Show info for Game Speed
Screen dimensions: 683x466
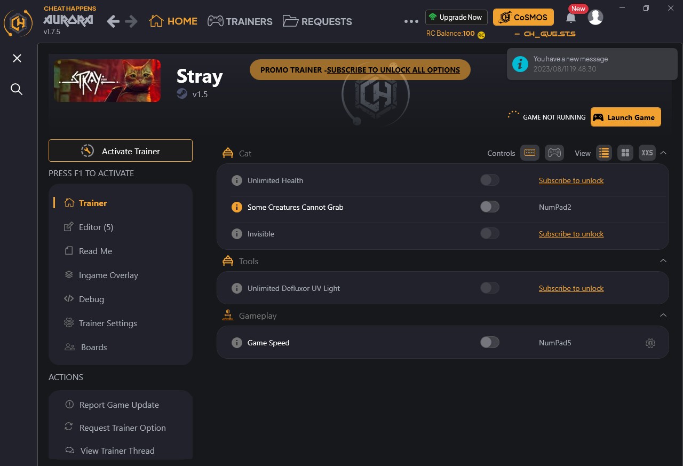(237, 343)
